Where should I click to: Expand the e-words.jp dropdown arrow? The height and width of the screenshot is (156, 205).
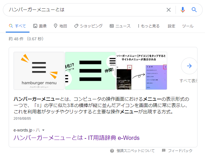[x=43, y=130]
